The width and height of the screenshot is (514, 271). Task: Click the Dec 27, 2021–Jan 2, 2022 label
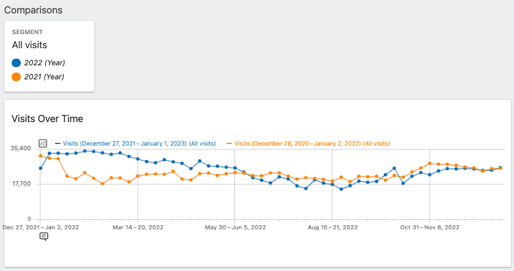40,227
